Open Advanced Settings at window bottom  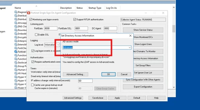[x=73, y=98]
